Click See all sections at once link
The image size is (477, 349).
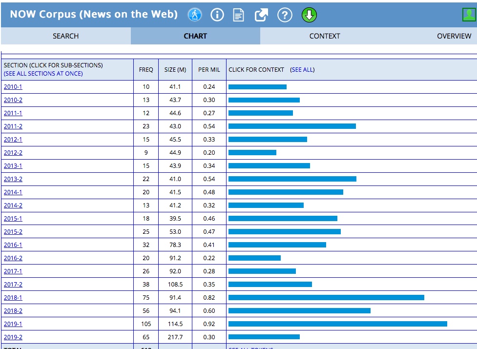click(x=43, y=74)
